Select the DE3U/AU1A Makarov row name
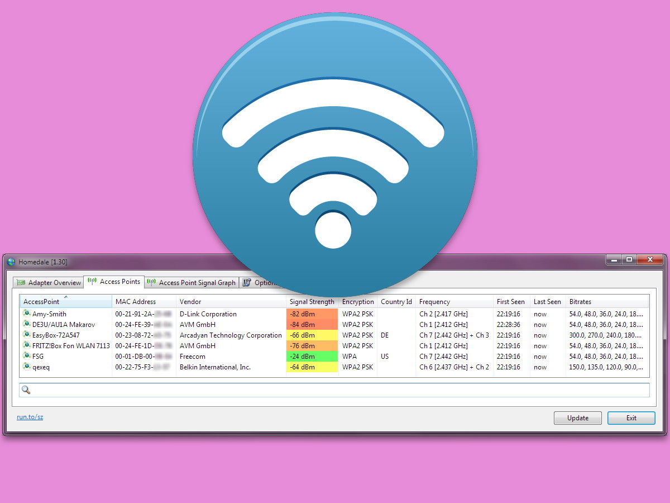Image resolution: width=670 pixels, height=503 pixels. pos(64,325)
